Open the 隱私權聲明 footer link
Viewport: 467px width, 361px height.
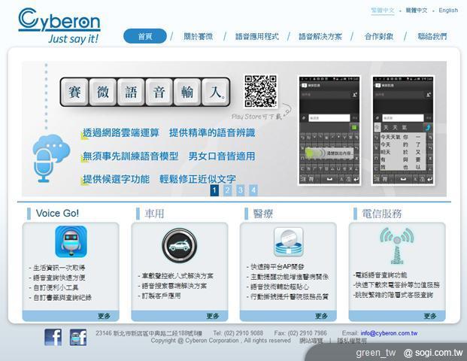(x=352, y=341)
